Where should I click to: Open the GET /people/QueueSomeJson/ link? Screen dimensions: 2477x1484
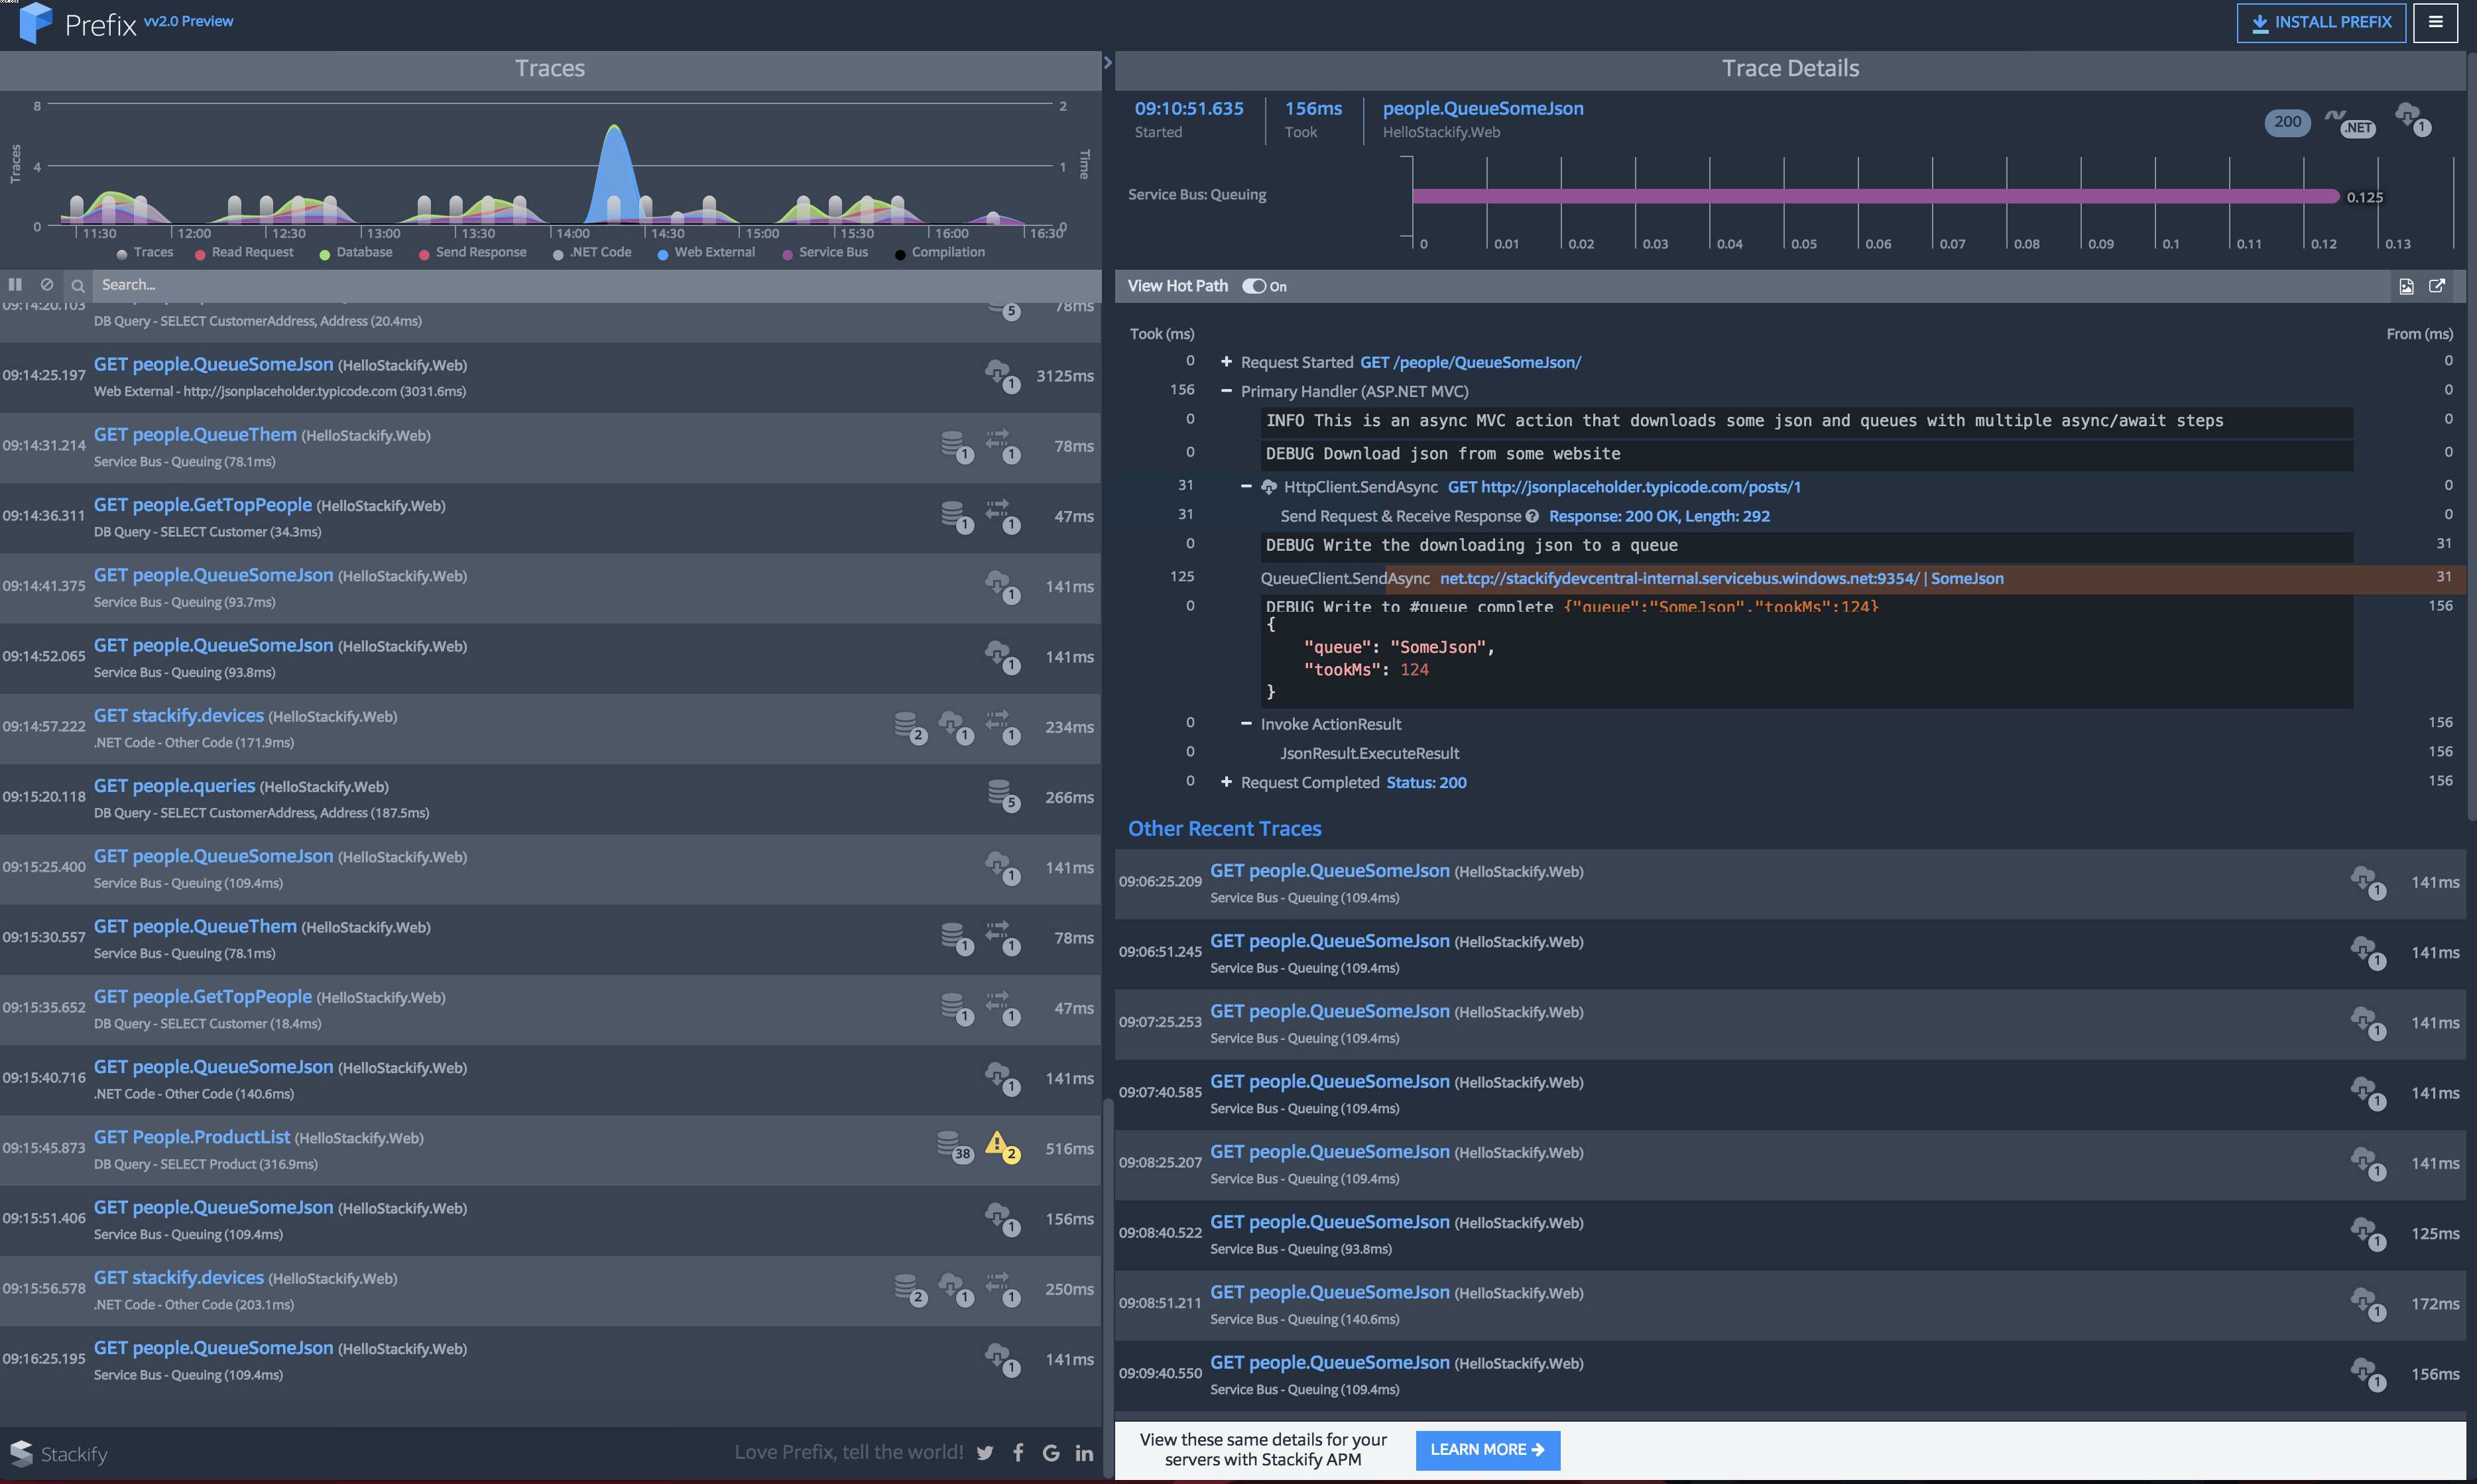click(x=1470, y=362)
